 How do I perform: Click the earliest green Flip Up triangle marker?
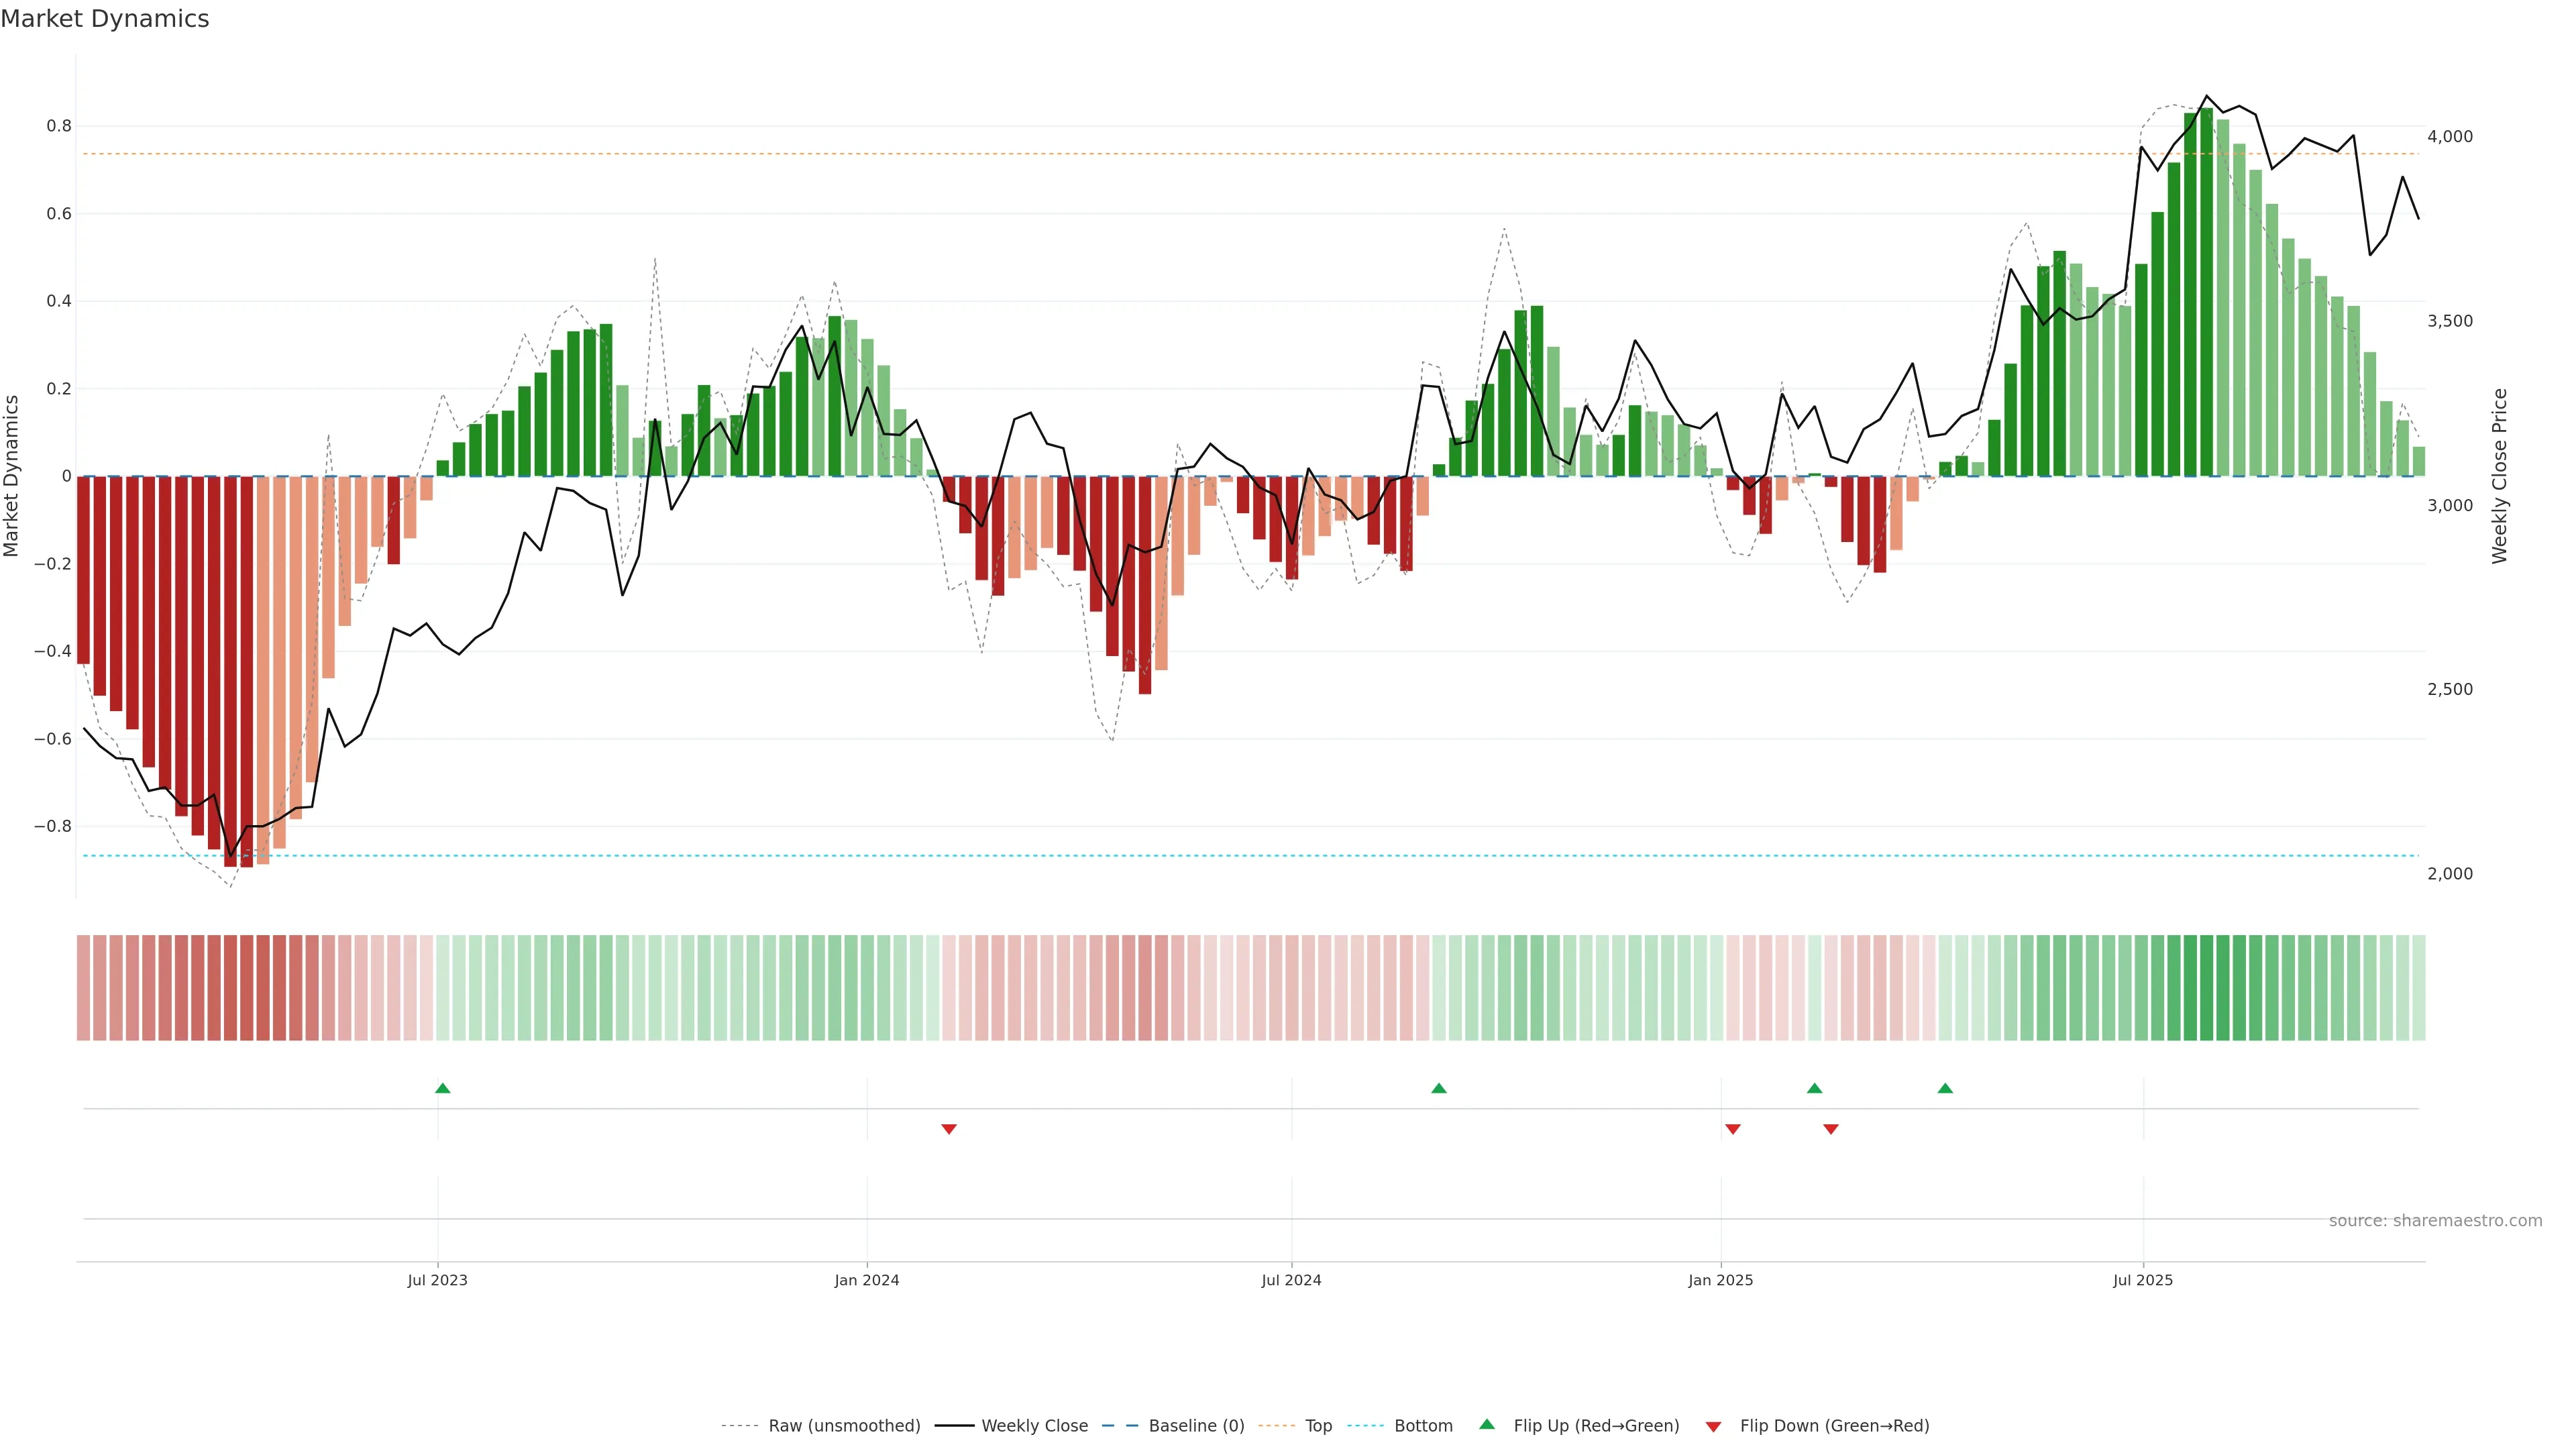(443, 1088)
